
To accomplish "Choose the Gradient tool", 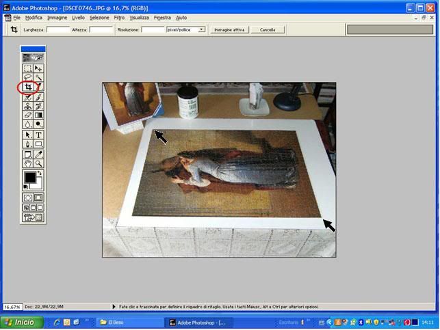I will [x=38, y=115].
